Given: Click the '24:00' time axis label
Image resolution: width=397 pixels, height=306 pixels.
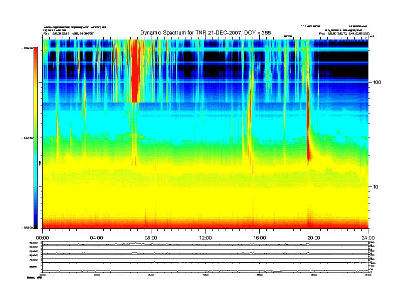Looking at the screenshot, I should pyautogui.click(x=368, y=238).
